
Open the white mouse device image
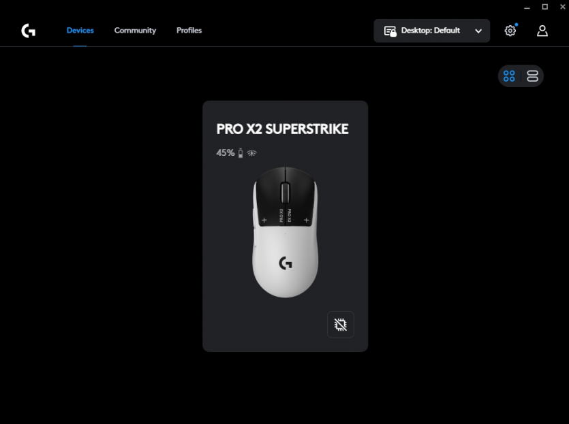pyautogui.click(x=286, y=232)
